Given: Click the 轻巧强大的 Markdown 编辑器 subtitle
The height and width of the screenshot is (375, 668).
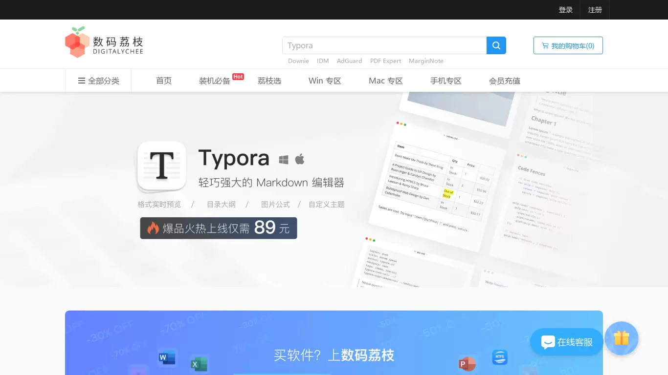Looking at the screenshot, I should pyautogui.click(x=271, y=183).
